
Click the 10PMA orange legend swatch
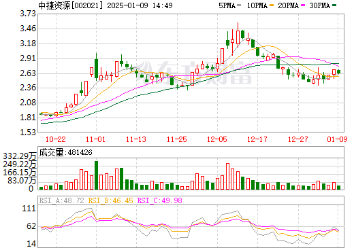point(272,5)
